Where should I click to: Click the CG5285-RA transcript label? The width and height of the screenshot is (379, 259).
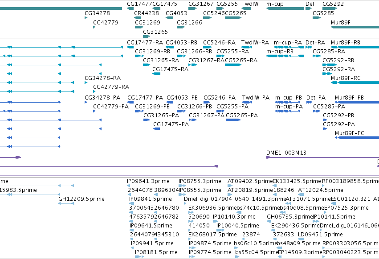[329, 52]
